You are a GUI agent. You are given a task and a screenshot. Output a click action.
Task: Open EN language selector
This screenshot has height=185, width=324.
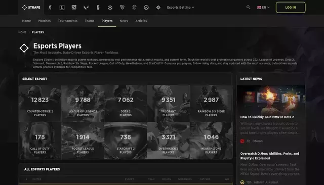point(263,8)
